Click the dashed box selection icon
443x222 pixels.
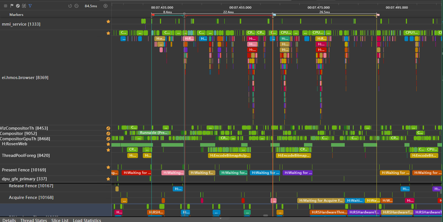24,6
